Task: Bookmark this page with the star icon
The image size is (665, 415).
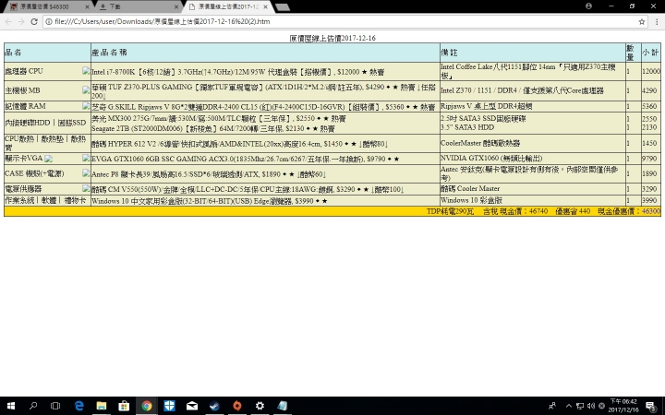Action: pyautogui.click(x=642, y=21)
